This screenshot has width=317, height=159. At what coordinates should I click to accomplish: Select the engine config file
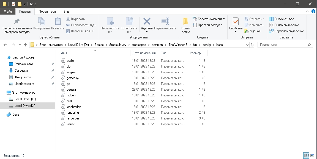71,72
